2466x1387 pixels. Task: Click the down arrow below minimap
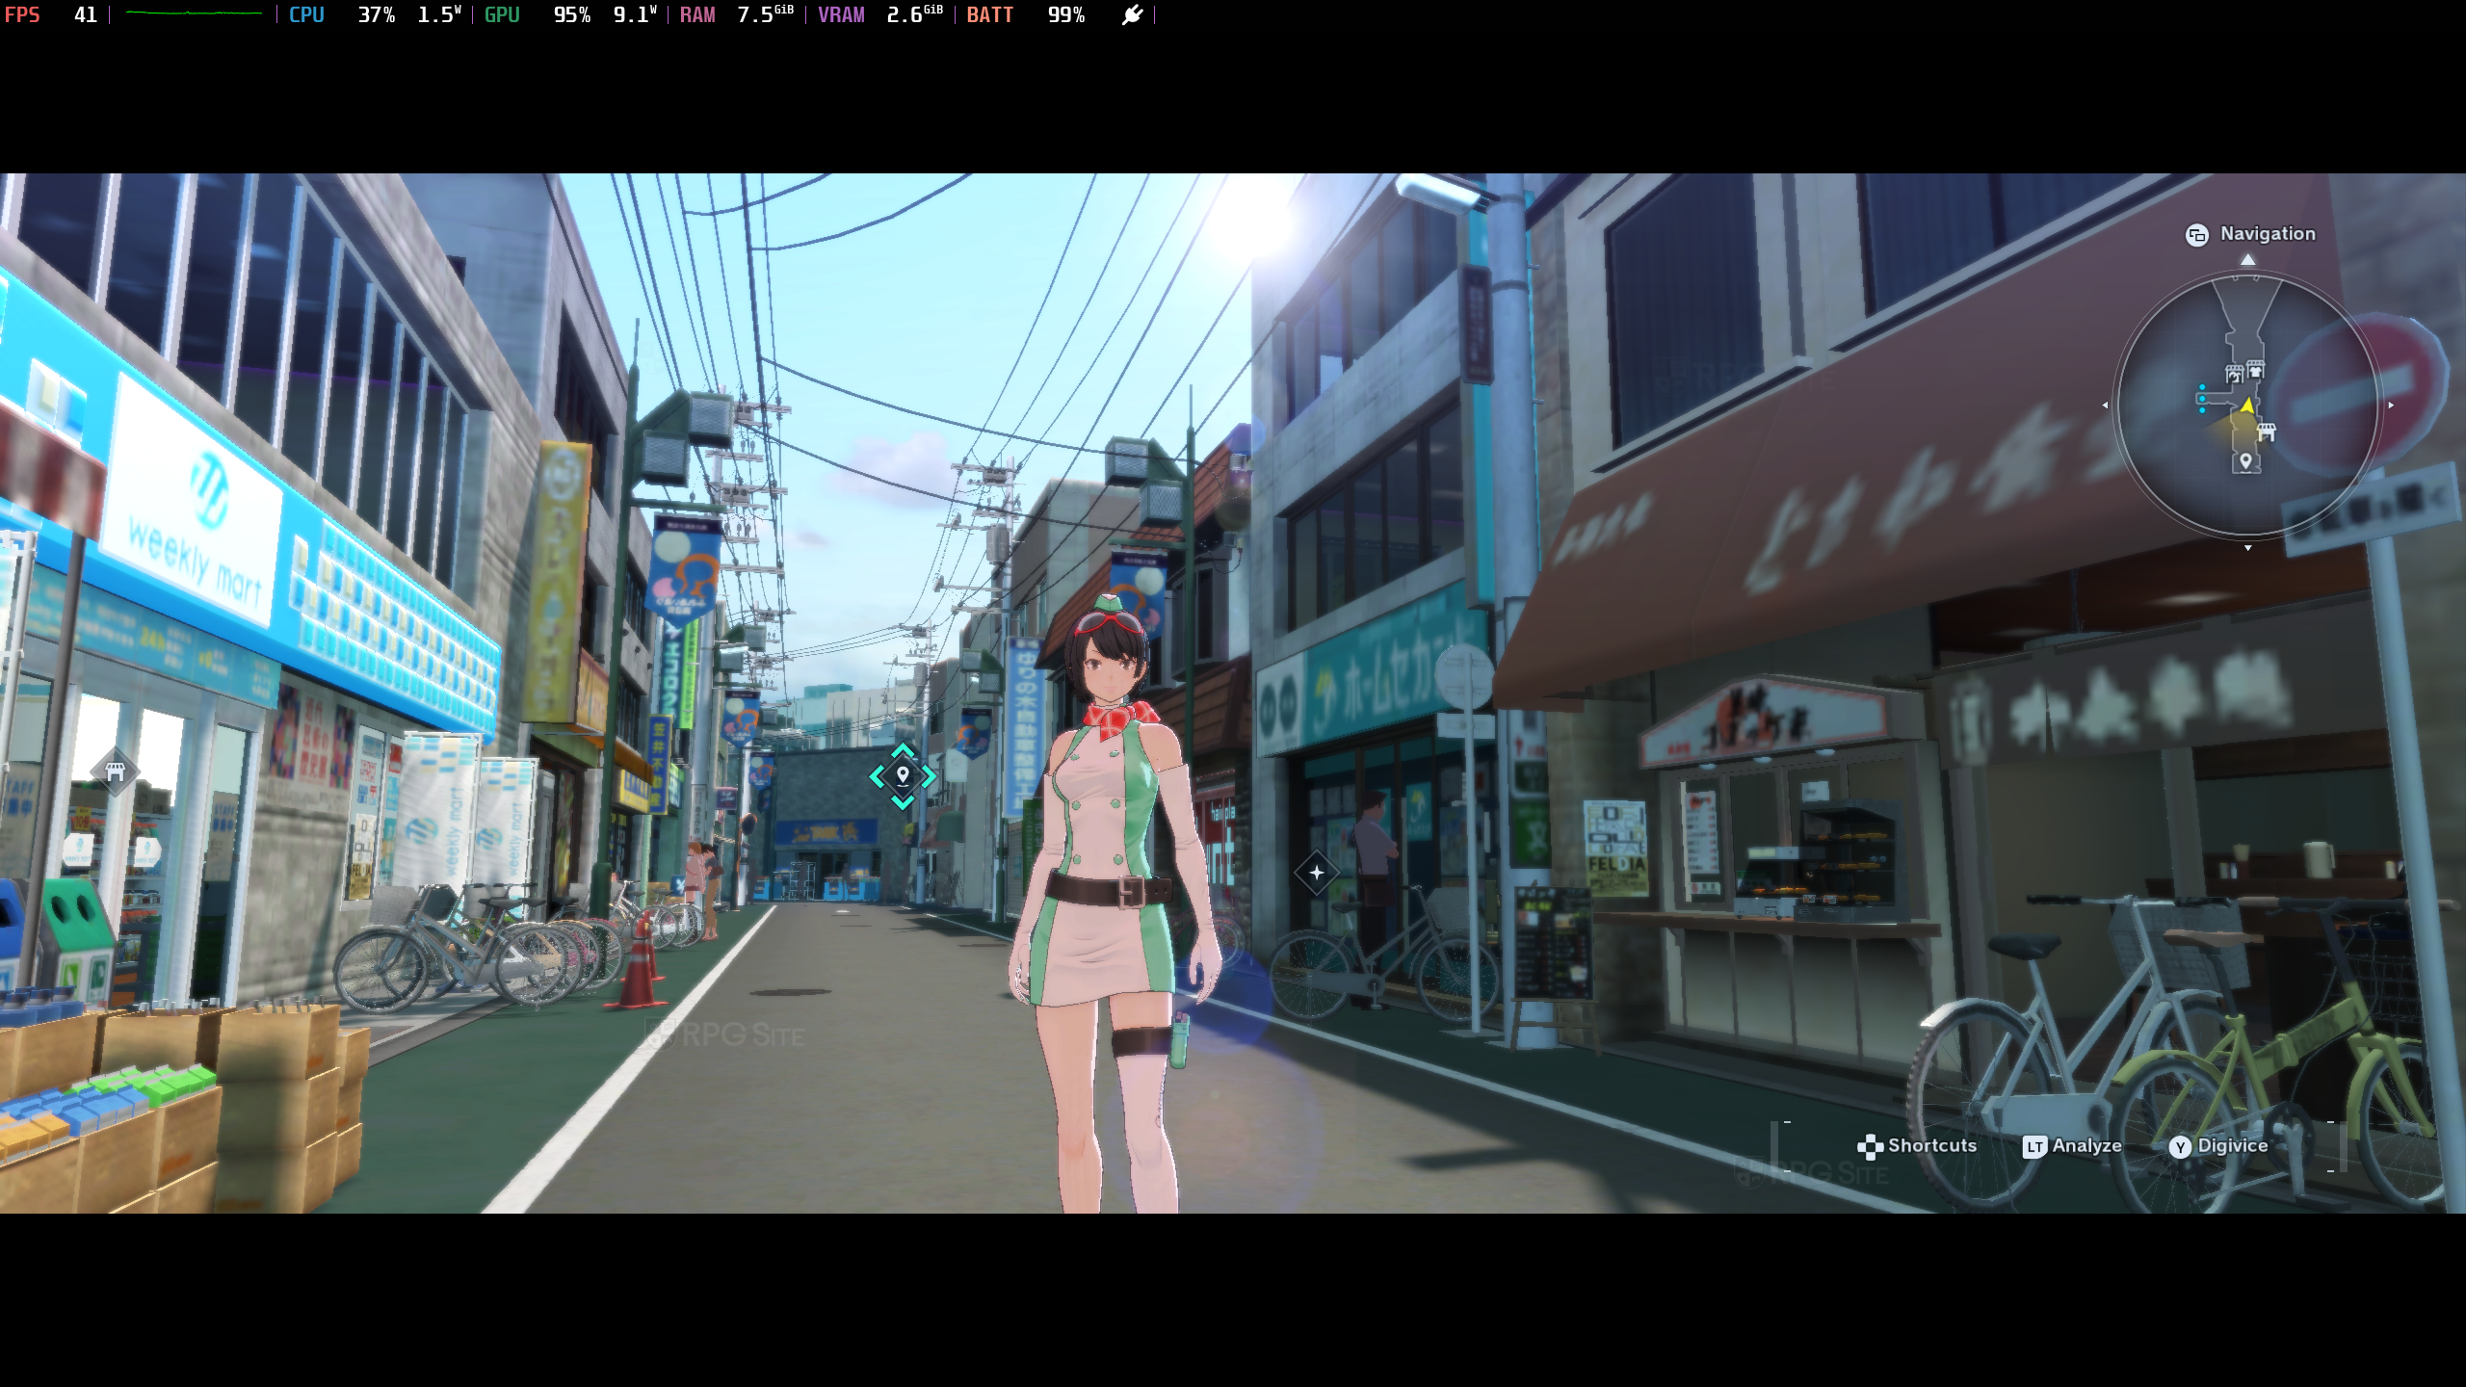2248,548
